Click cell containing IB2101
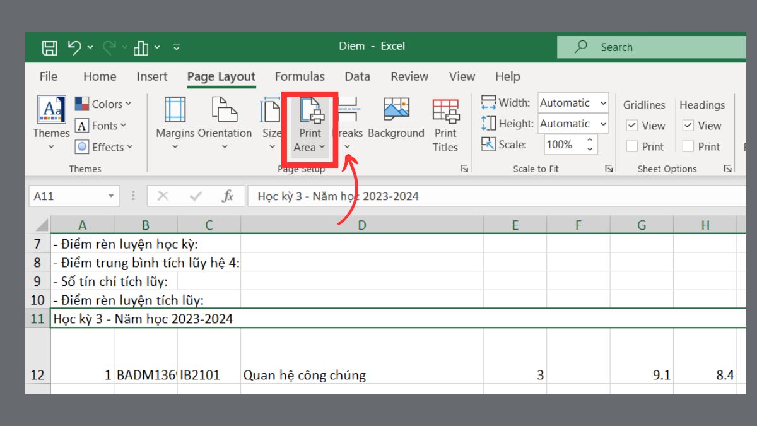Viewport: 757px width, 426px height. point(209,356)
